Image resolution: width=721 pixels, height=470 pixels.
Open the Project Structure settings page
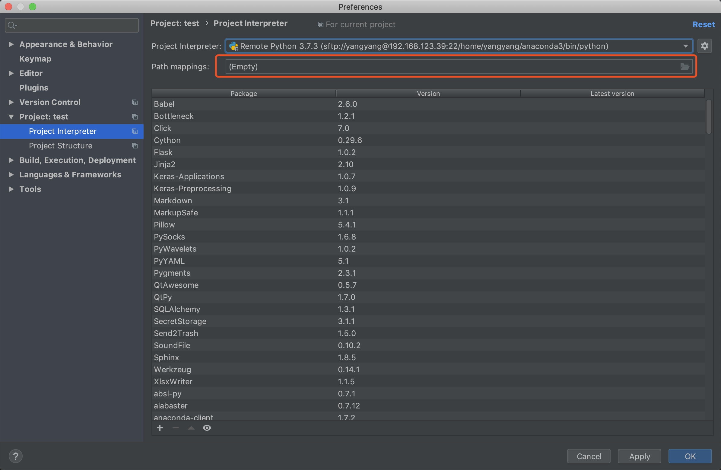[x=61, y=146]
